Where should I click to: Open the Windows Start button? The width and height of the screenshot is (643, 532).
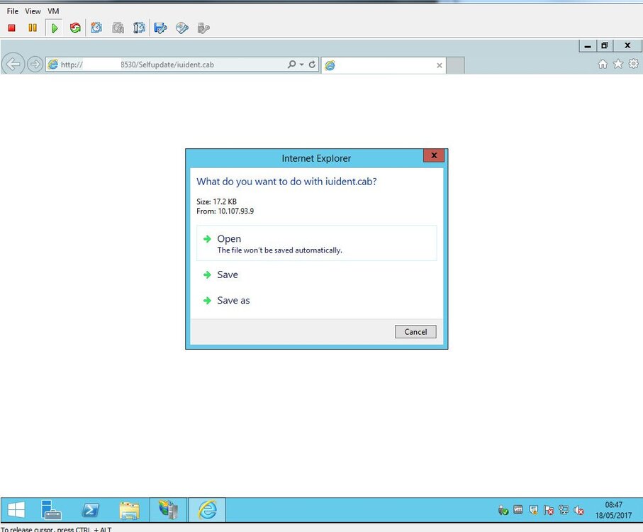16,510
